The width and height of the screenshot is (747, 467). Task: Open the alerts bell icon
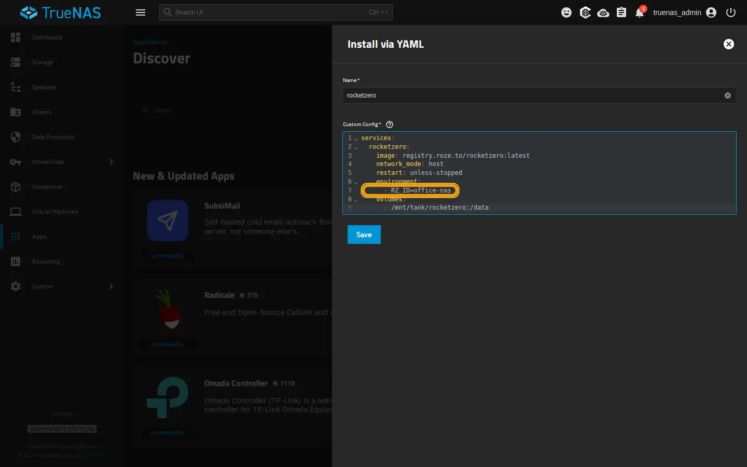coord(640,12)
